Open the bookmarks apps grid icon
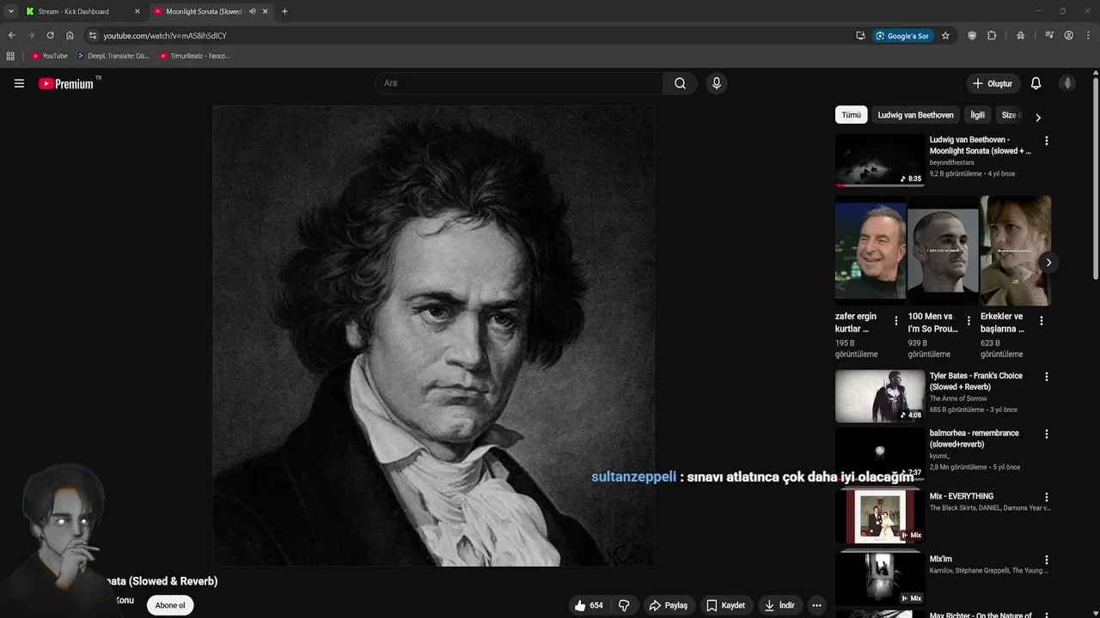Image resolution: width=1100 pixels, height=618 pixels. point(10,56)
